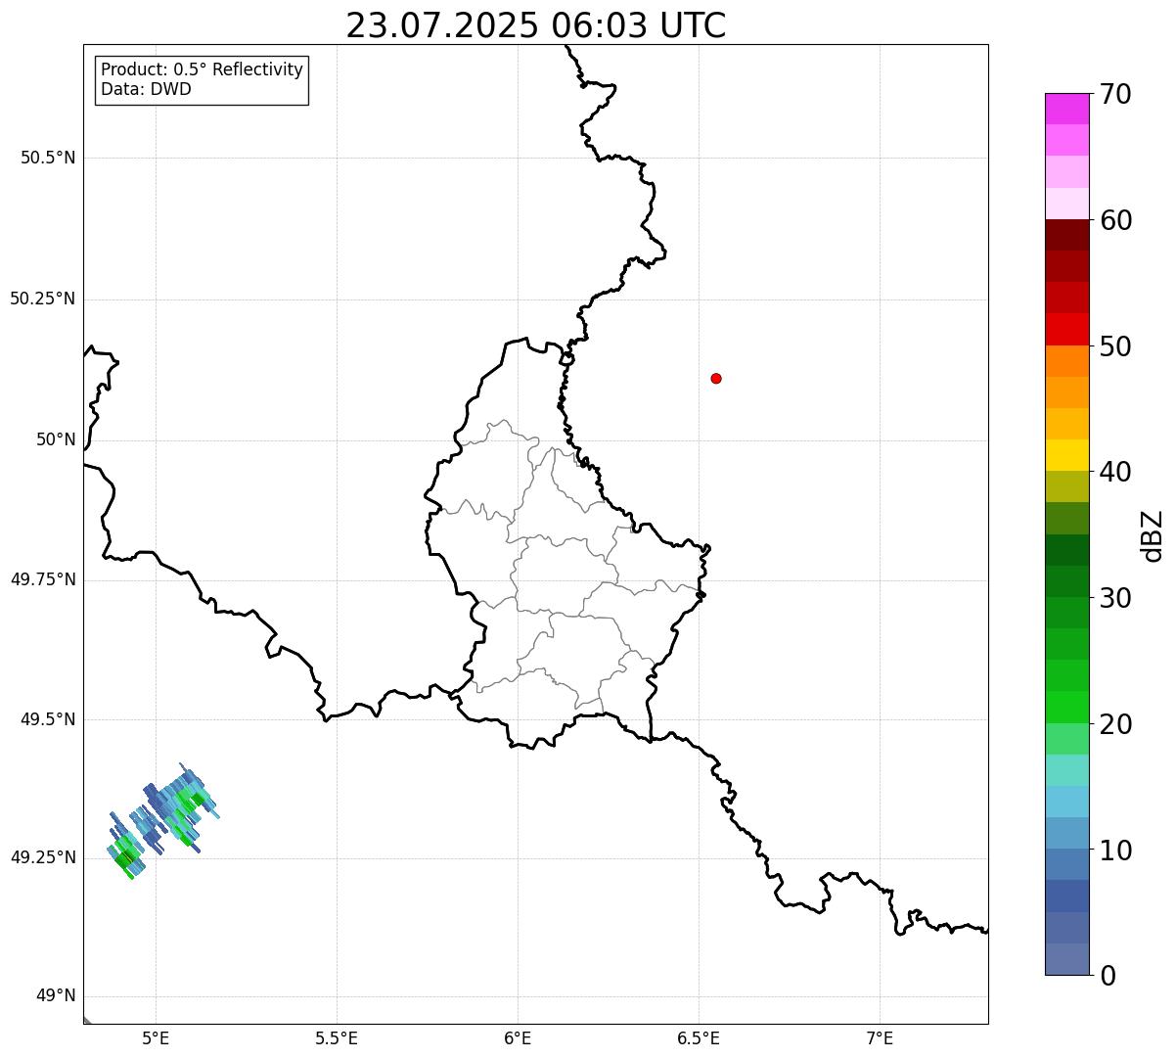Pick the yellow colorbar segment above 40
This screenshot has height=1058, width=1176.
point(1066,455)
